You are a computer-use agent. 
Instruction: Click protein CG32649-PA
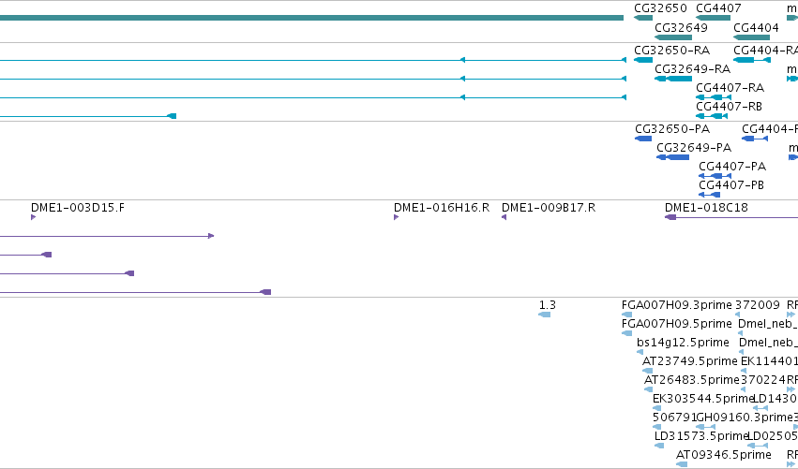tap(672, 157)
